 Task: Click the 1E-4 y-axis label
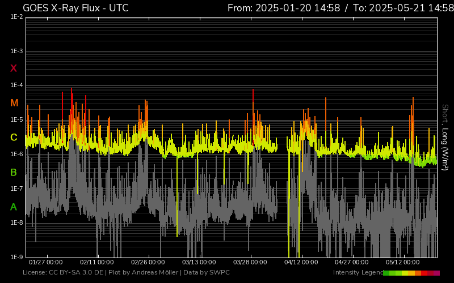coord(16,85)
